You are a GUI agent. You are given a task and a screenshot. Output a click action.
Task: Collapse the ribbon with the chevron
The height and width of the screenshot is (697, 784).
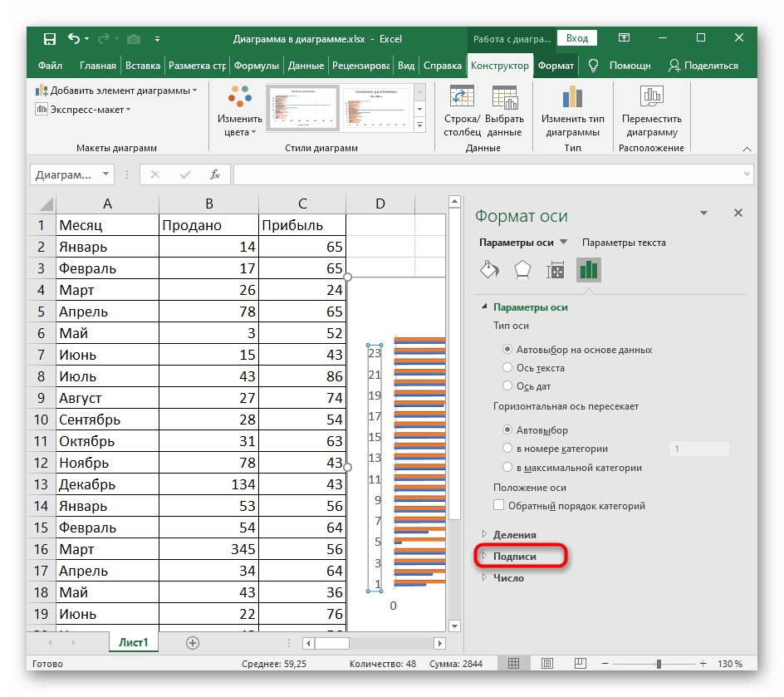tap(747, 149)
